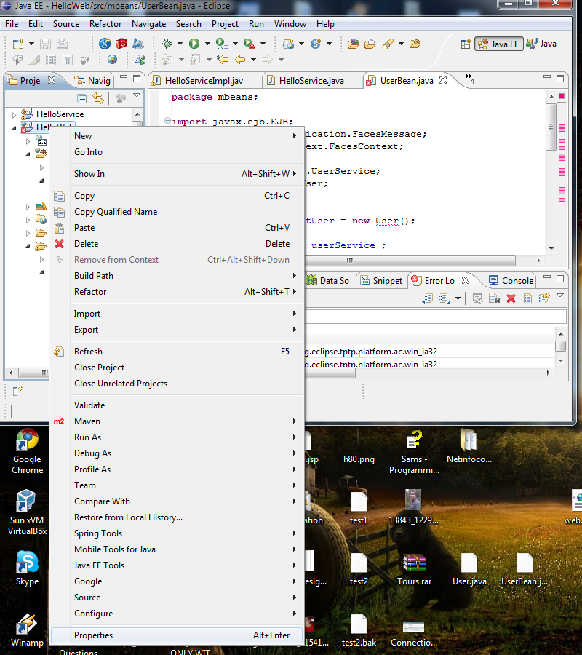Switch to the Console view tab

pos(511,281)
